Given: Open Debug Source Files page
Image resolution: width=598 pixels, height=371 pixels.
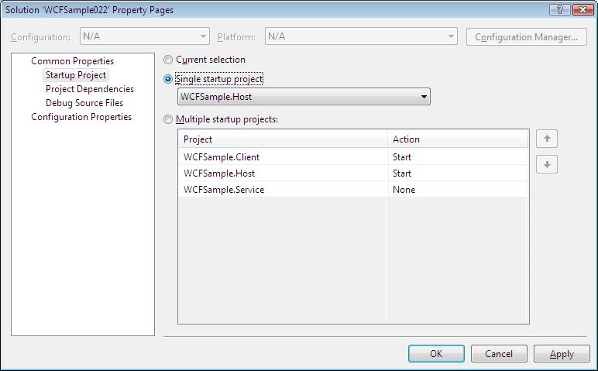Looking at the screenshot, I should [84, 103].
